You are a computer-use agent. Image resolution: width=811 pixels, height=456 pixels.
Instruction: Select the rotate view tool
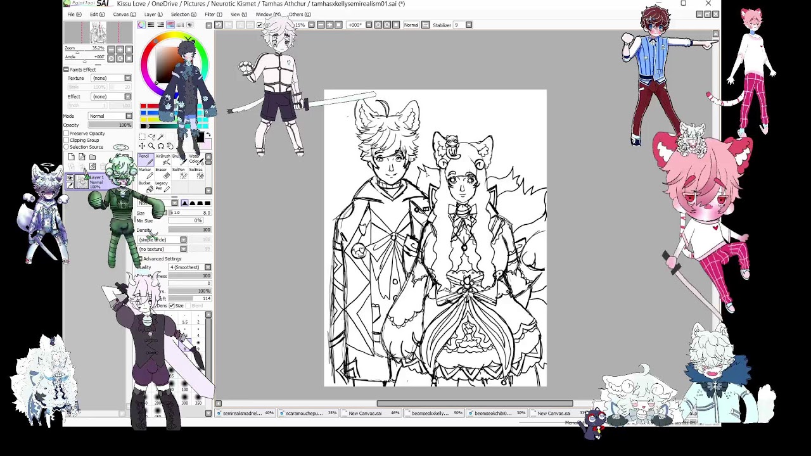coord(161,146)
